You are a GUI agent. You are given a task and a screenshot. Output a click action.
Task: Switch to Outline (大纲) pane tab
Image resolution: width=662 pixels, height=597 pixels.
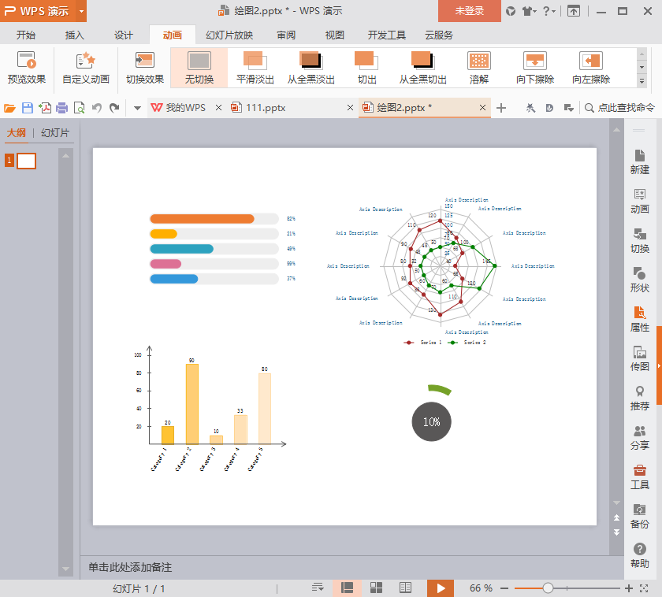click(16, 133)
